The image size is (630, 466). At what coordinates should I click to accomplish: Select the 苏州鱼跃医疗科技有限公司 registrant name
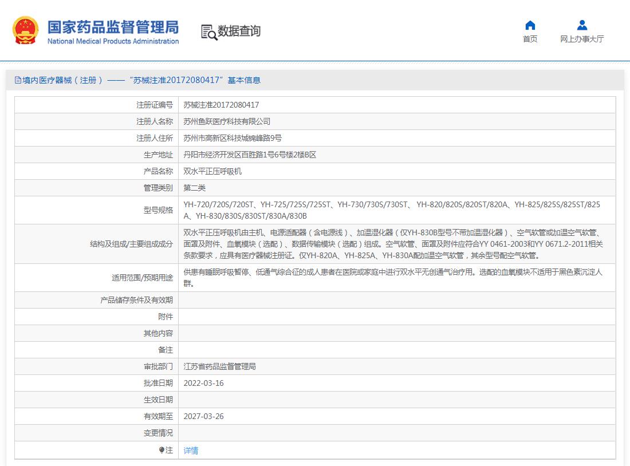[x=227, y=121]
